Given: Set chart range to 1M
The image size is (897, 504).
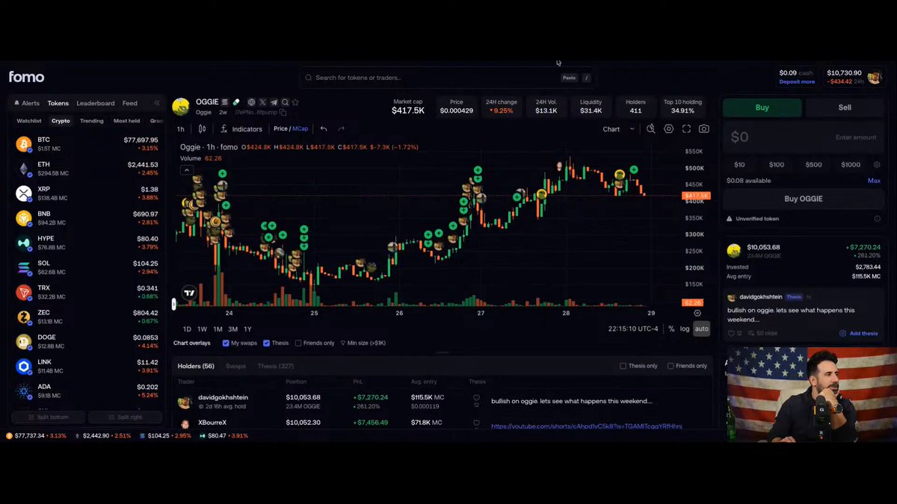Looking at the screenshot, I should 218,329.
